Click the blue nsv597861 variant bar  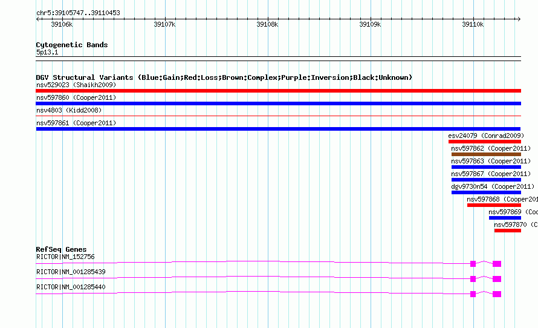[x=278, y=129]
